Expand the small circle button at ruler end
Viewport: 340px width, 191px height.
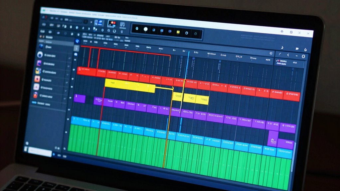[x=271, y=53]
